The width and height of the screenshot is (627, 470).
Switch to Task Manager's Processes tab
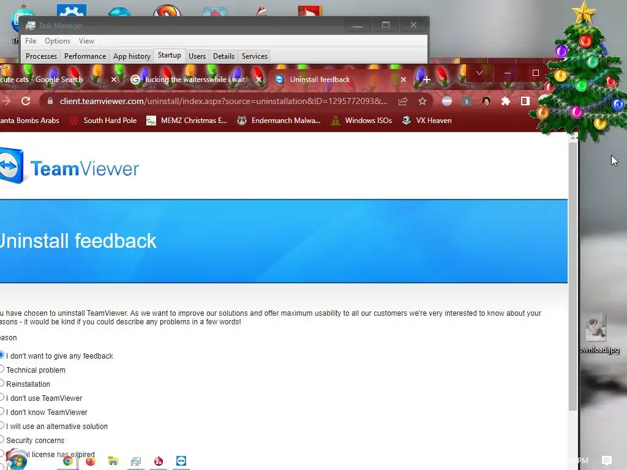pos(41,56)
